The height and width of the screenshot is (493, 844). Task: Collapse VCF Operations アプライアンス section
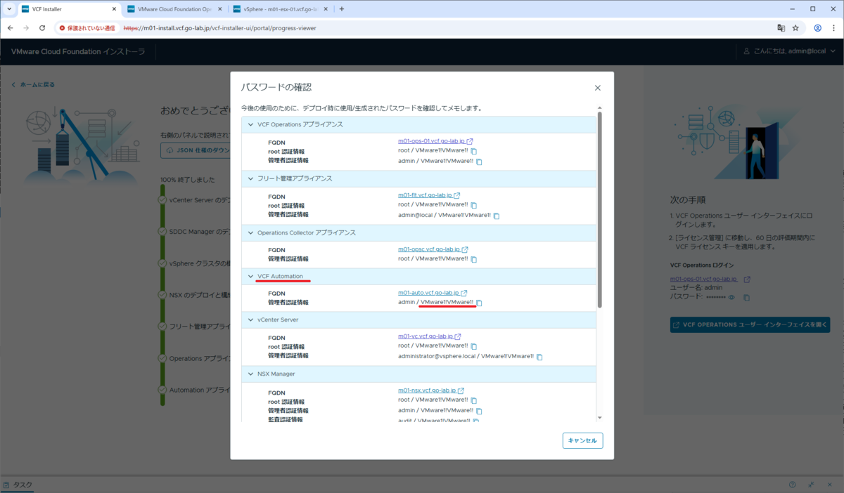click(250, 124)
